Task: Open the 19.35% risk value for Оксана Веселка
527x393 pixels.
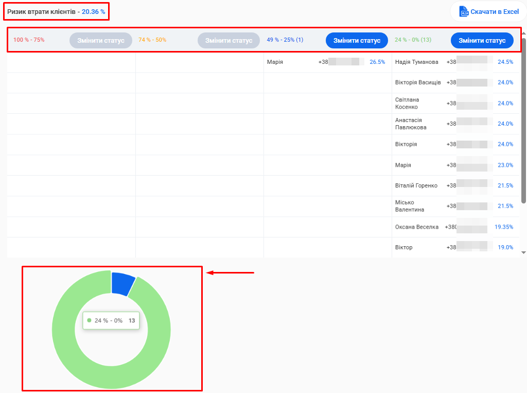Action: (503, 227)
